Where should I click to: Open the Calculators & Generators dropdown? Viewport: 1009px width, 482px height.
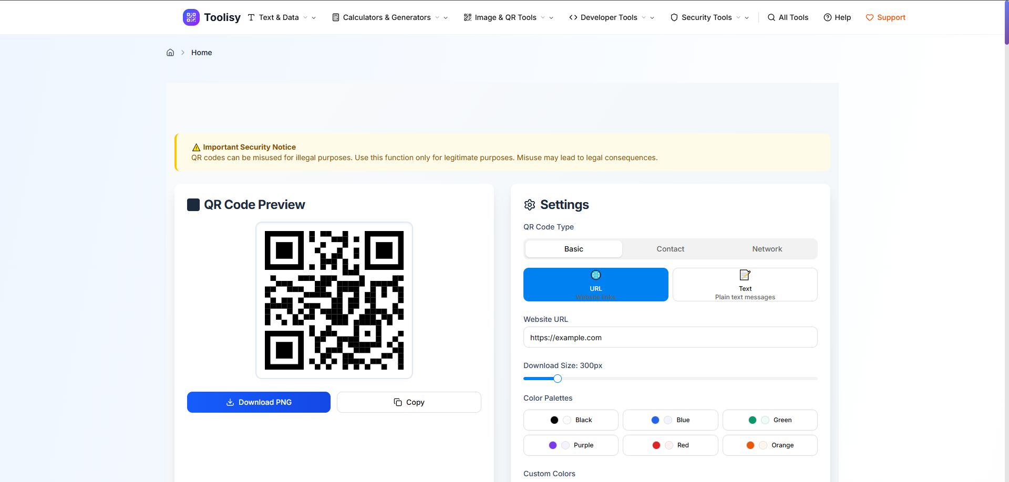(x=390, y=17)
